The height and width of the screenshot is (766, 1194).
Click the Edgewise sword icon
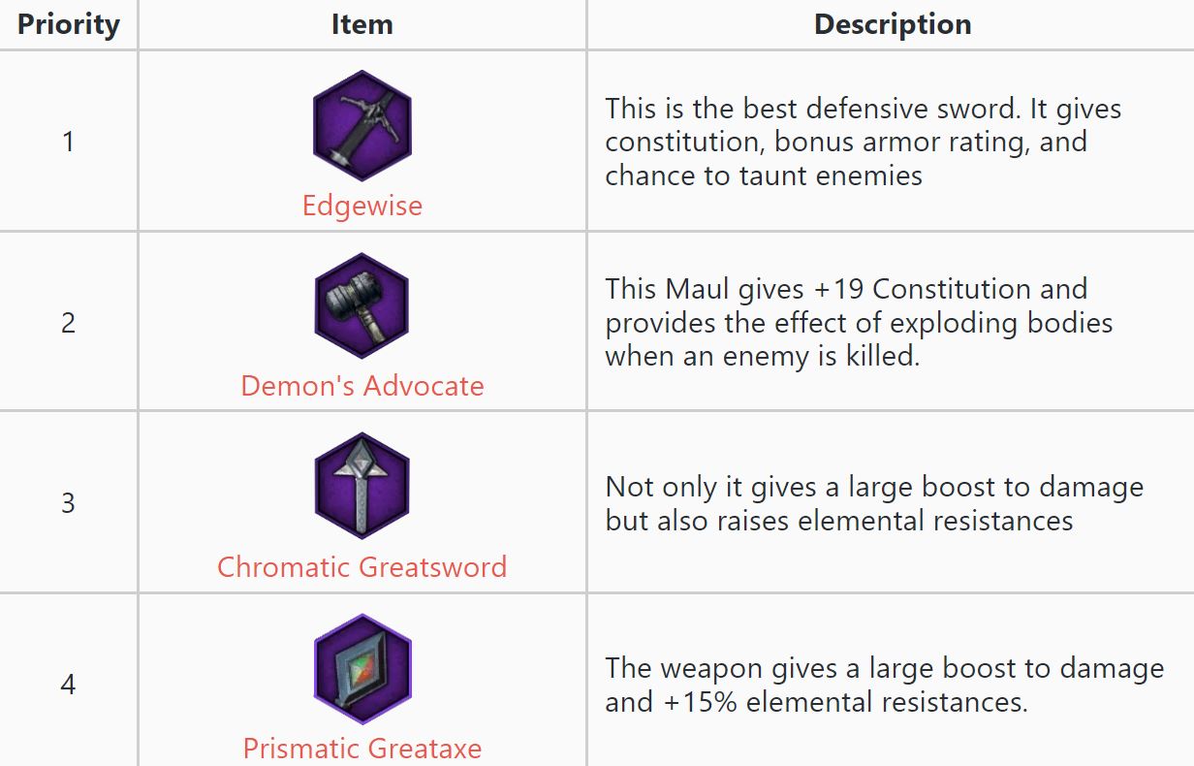362,126
